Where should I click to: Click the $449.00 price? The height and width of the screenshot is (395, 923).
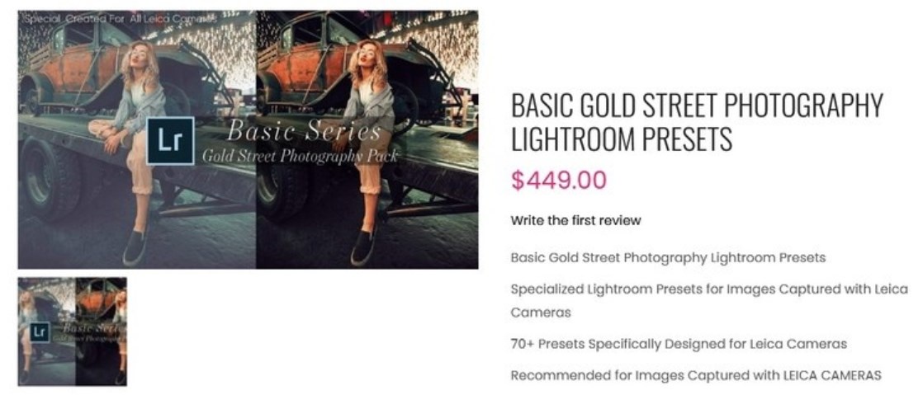click(558, 180)
